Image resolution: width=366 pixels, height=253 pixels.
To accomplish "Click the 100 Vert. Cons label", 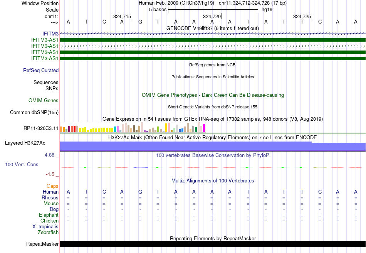I will (x=22, y=164).
